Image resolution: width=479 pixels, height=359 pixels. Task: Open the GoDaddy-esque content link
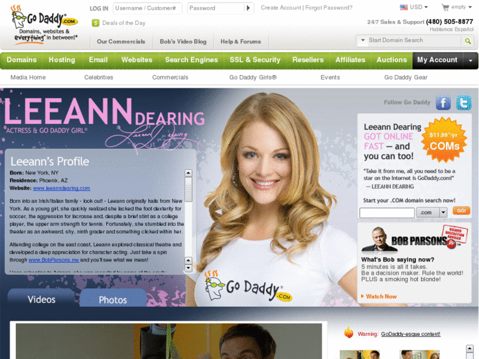(410, 334)
